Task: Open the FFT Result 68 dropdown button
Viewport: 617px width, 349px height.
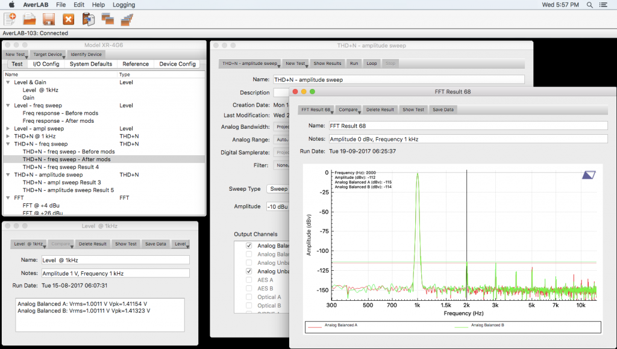Action: [316, 110]
